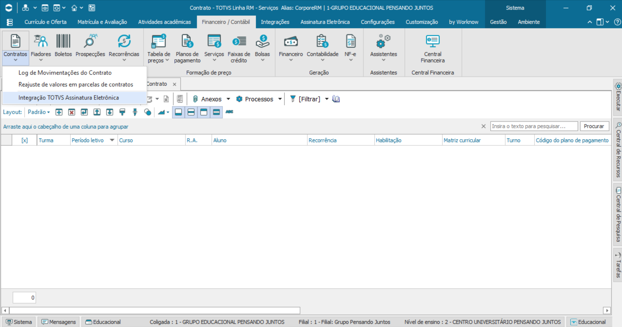Toggle the fourth panel layout button

pyautogui.click(x=216, y=112)
